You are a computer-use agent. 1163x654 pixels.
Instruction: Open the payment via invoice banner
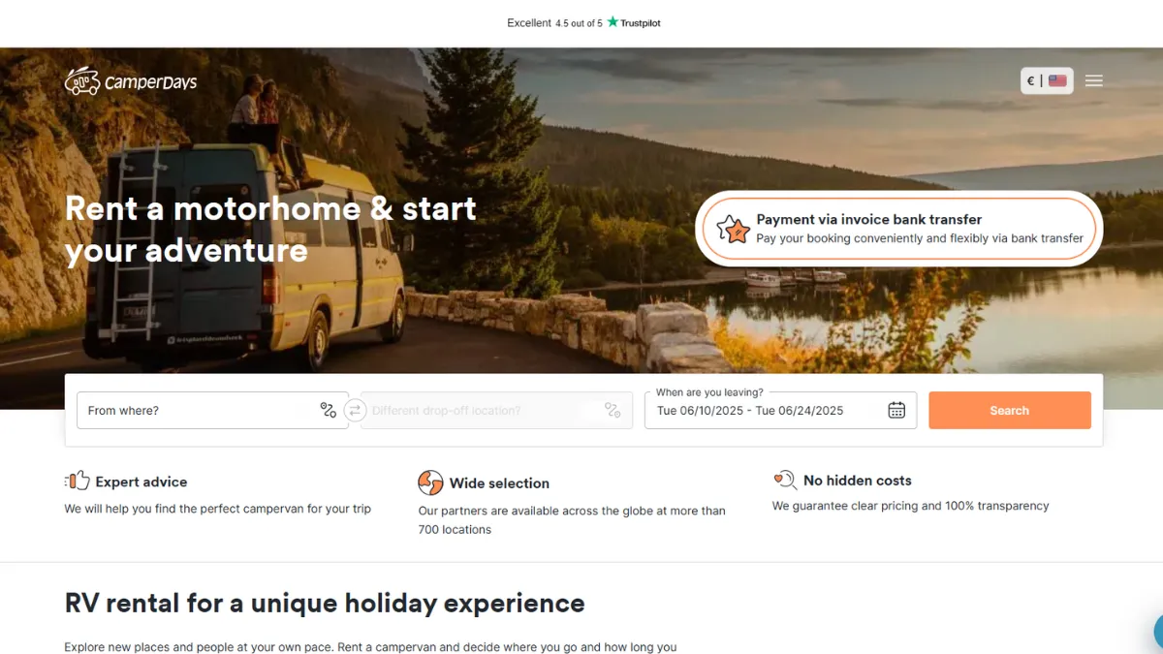[899, 229]
